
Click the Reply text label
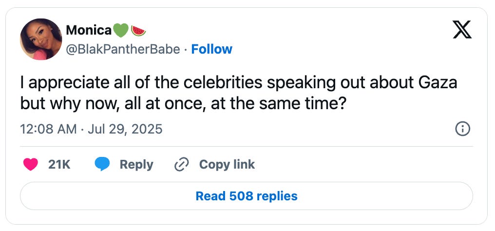136,165
